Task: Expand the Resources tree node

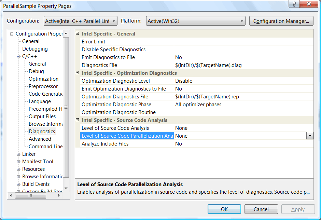Action: click(x=18, y=169)
